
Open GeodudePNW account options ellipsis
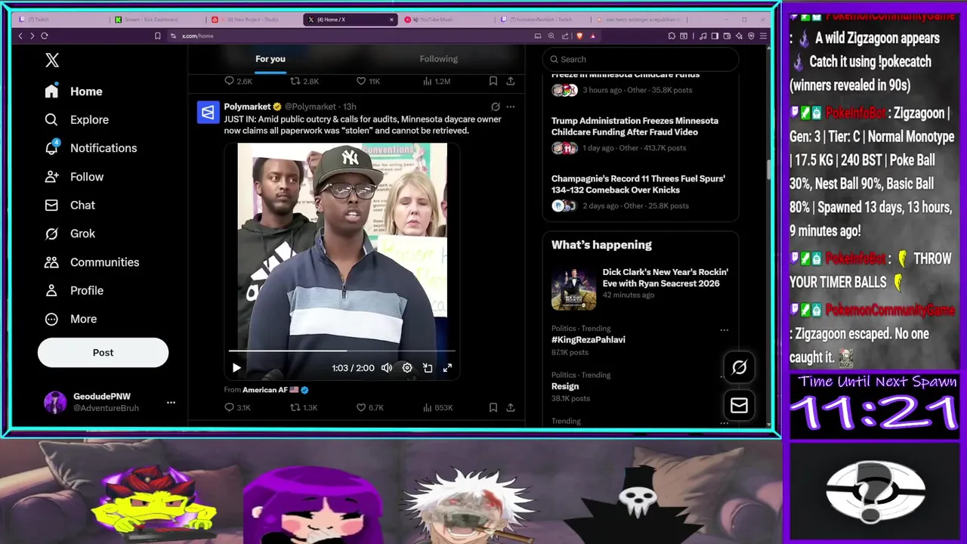click(171, 402)
